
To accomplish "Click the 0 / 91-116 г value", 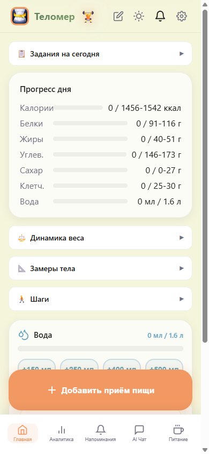I will click(x=159, y=124).
